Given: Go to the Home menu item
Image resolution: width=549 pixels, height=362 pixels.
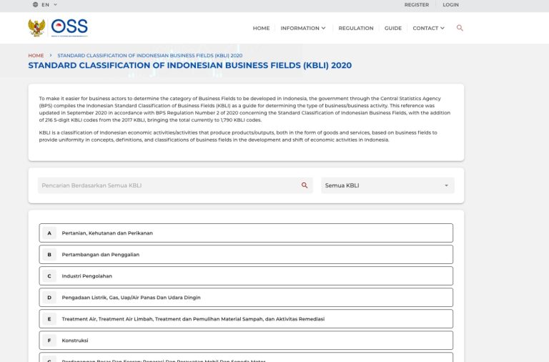Looking at the screenshot, I should point(261,28).
